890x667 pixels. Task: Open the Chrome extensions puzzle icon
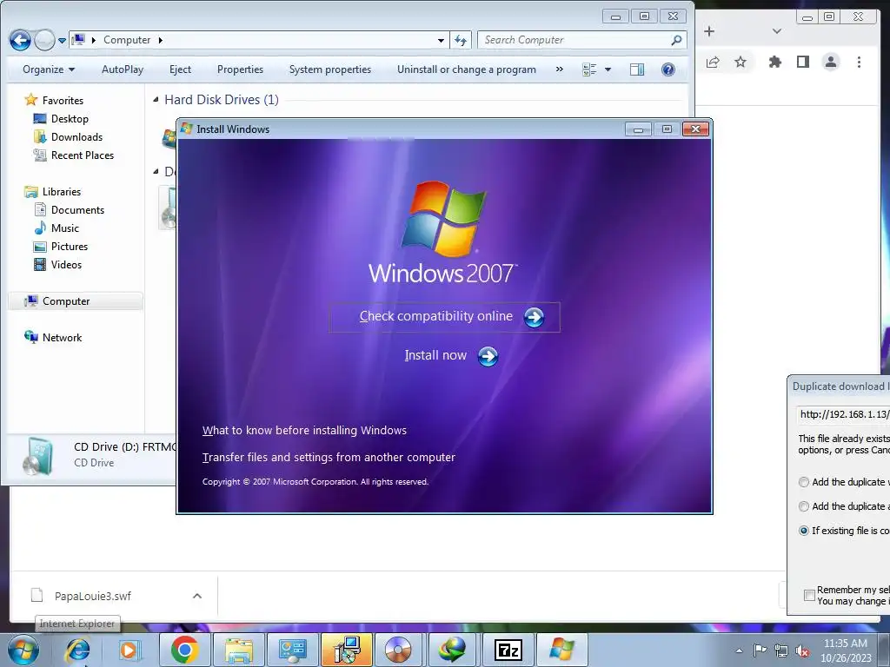pos(774,62)
